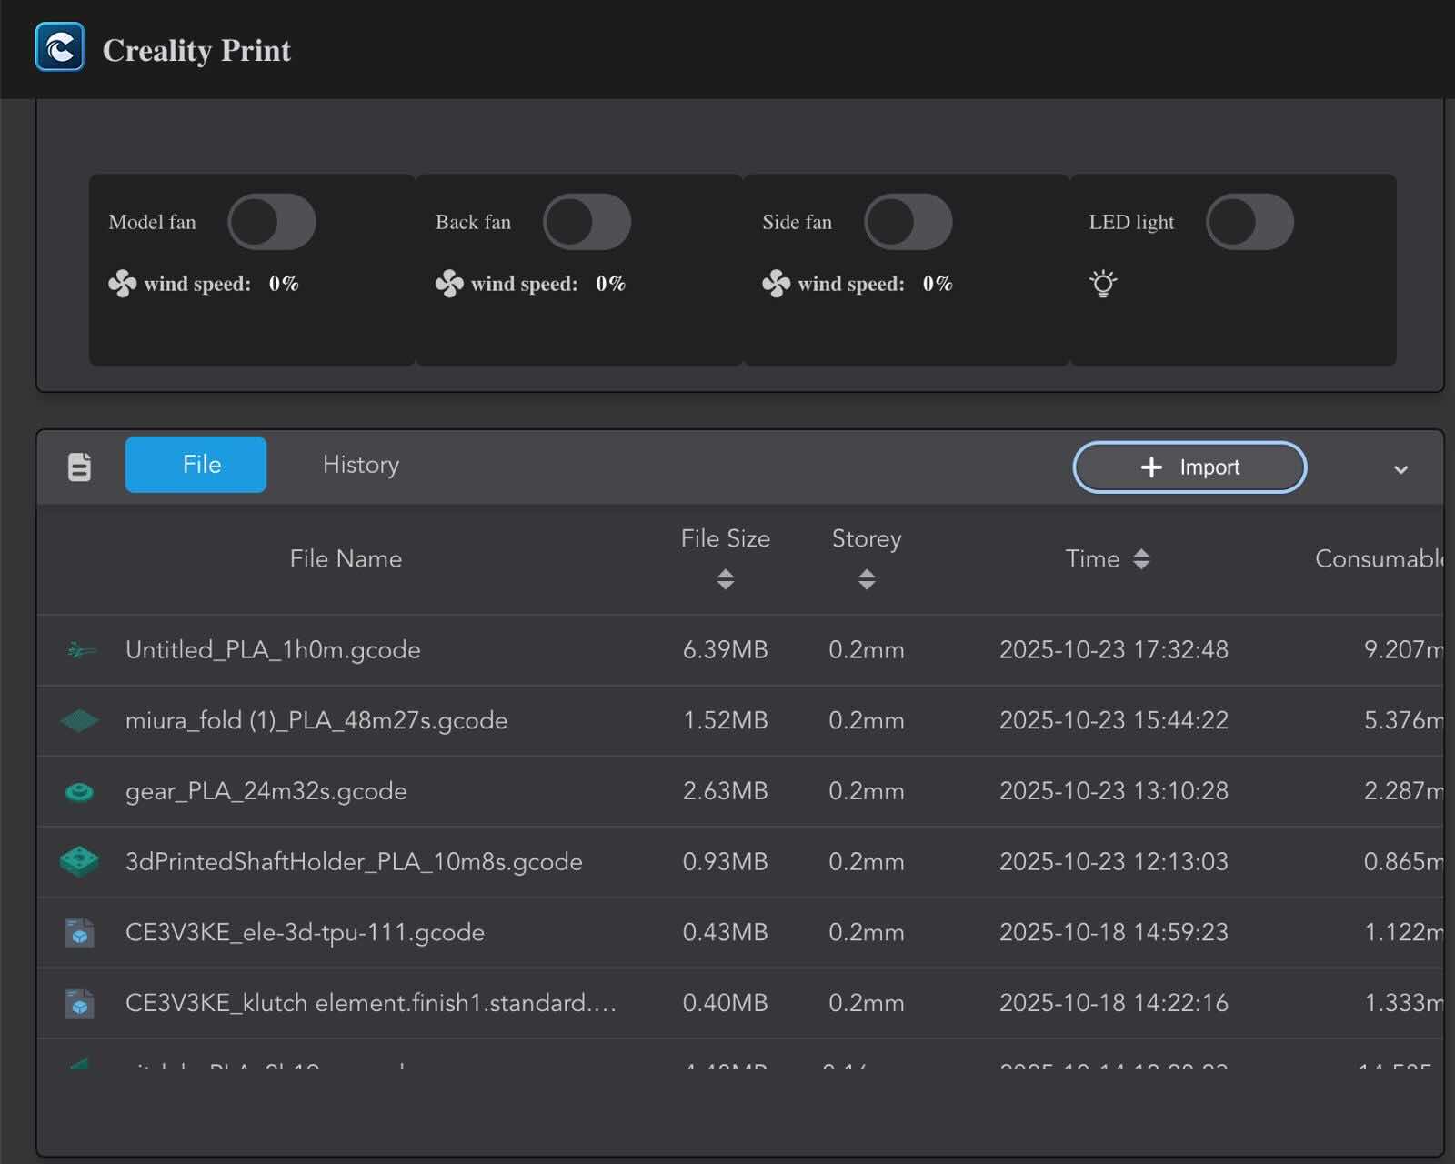Click the miura_fold file thumbnail icon
The image size is (1455, 1164).
click(x=80, y=721)
